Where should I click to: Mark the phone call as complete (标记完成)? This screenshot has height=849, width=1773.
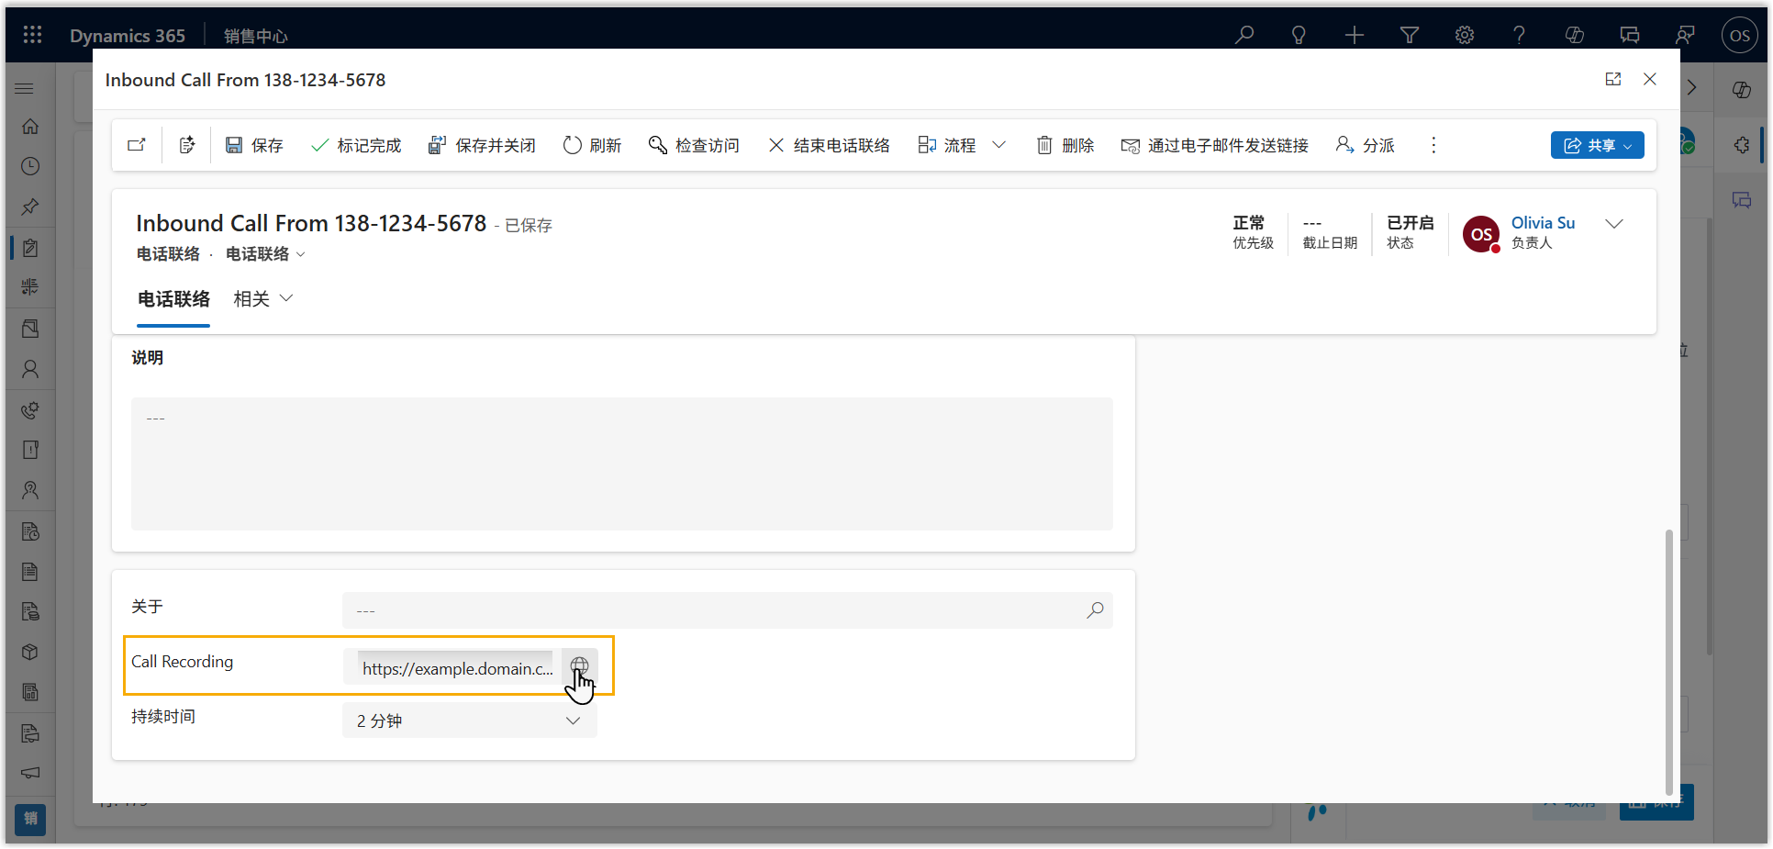(x=356, y=145)
